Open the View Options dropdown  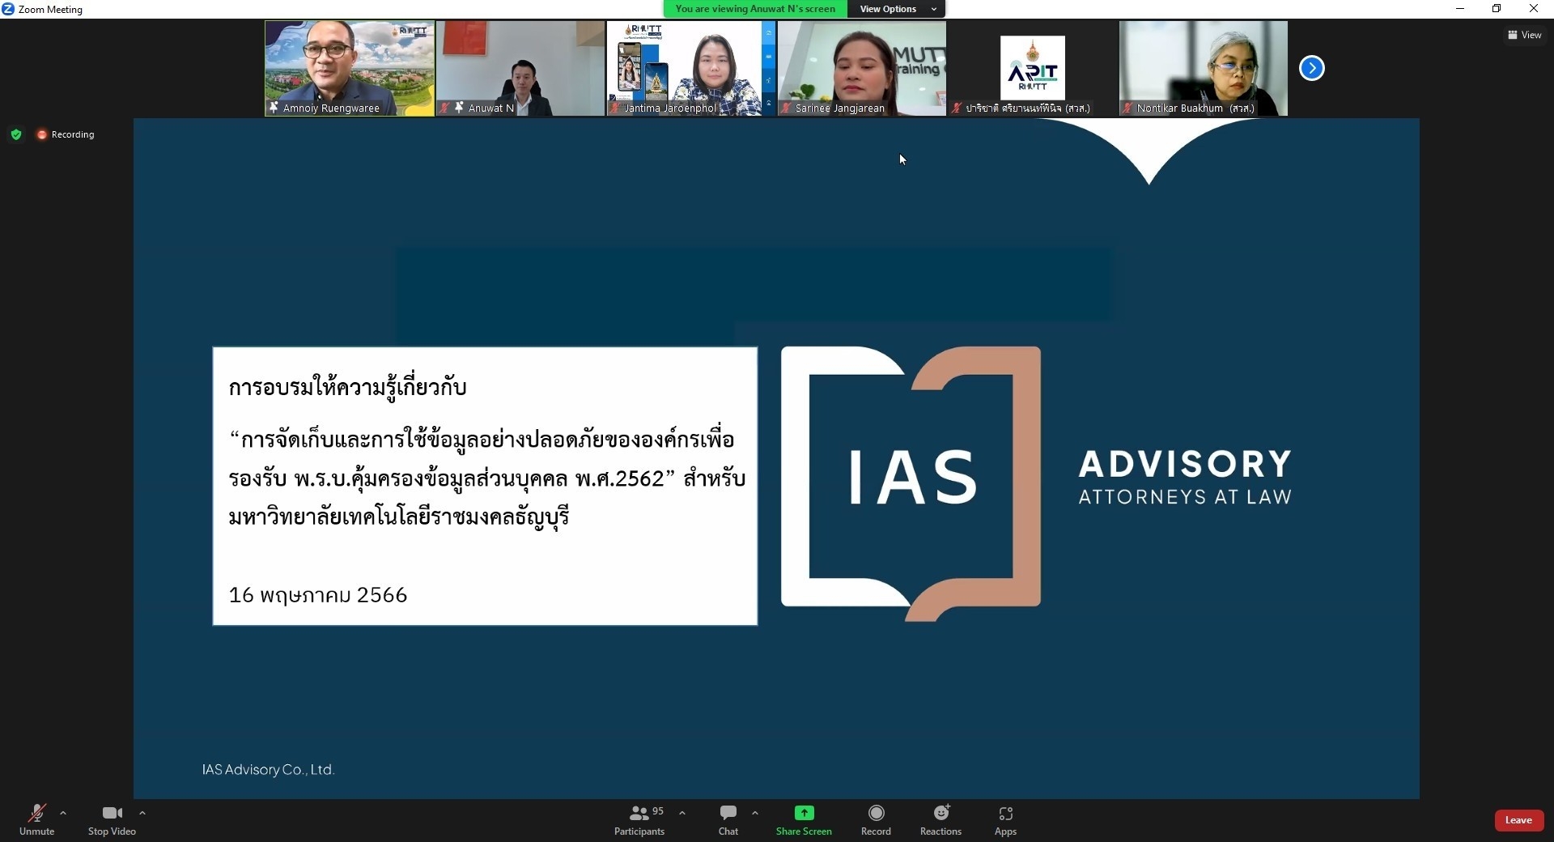(x=897, y=9)
